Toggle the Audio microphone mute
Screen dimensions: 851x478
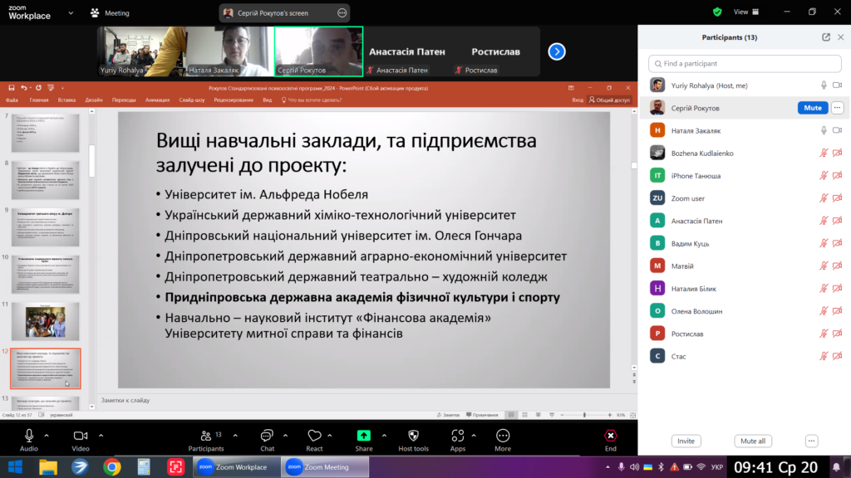click(29, 436)
